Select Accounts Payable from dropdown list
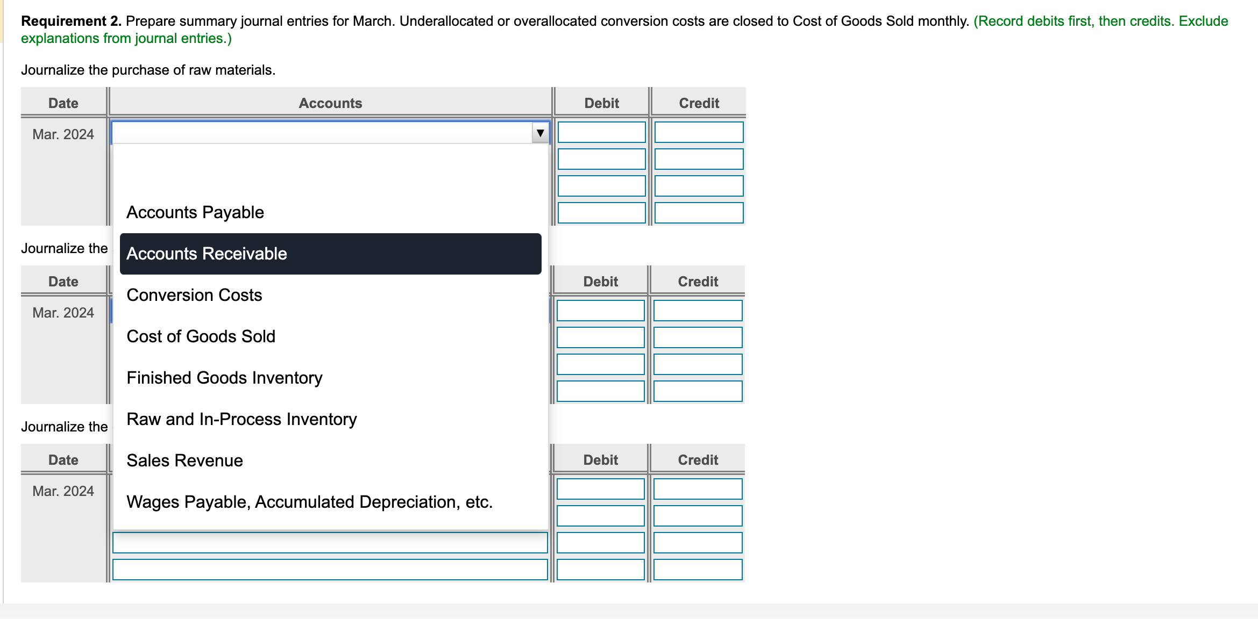Viewport: 1258px width, 619px height. (195, 212)
